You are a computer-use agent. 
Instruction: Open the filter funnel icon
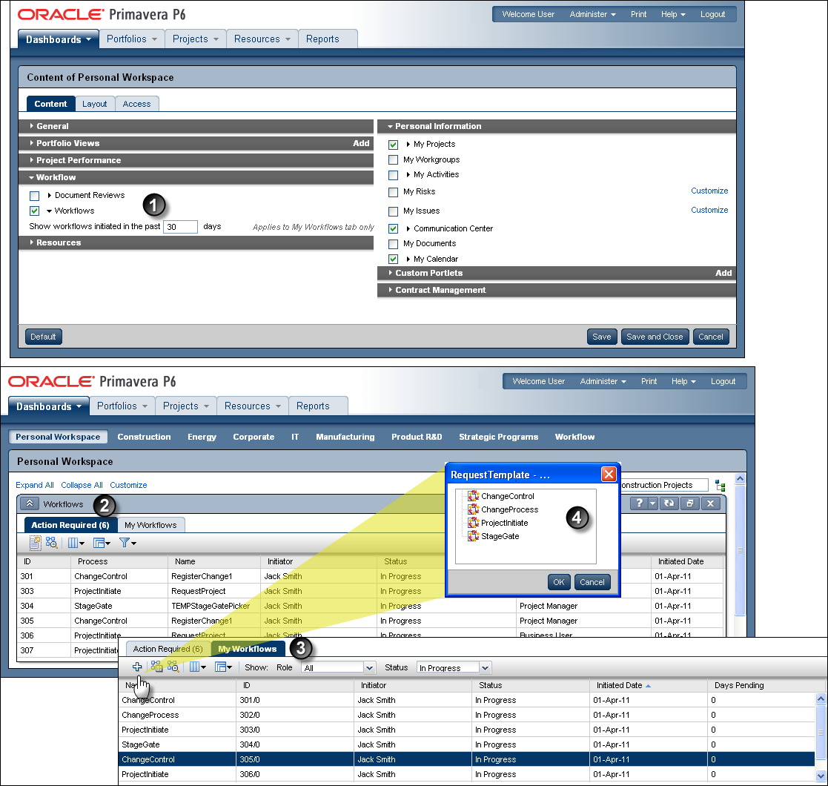[127, 543]
